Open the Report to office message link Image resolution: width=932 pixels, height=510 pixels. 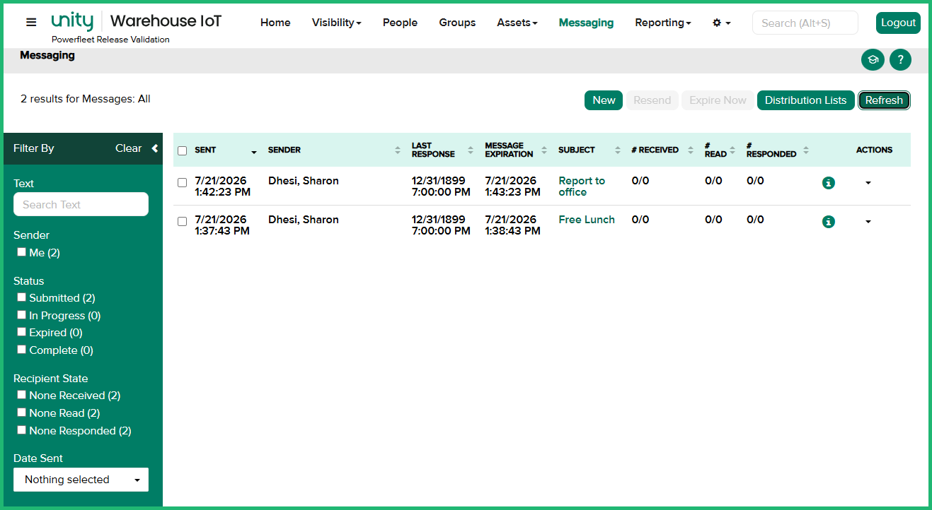coord(582,186)
